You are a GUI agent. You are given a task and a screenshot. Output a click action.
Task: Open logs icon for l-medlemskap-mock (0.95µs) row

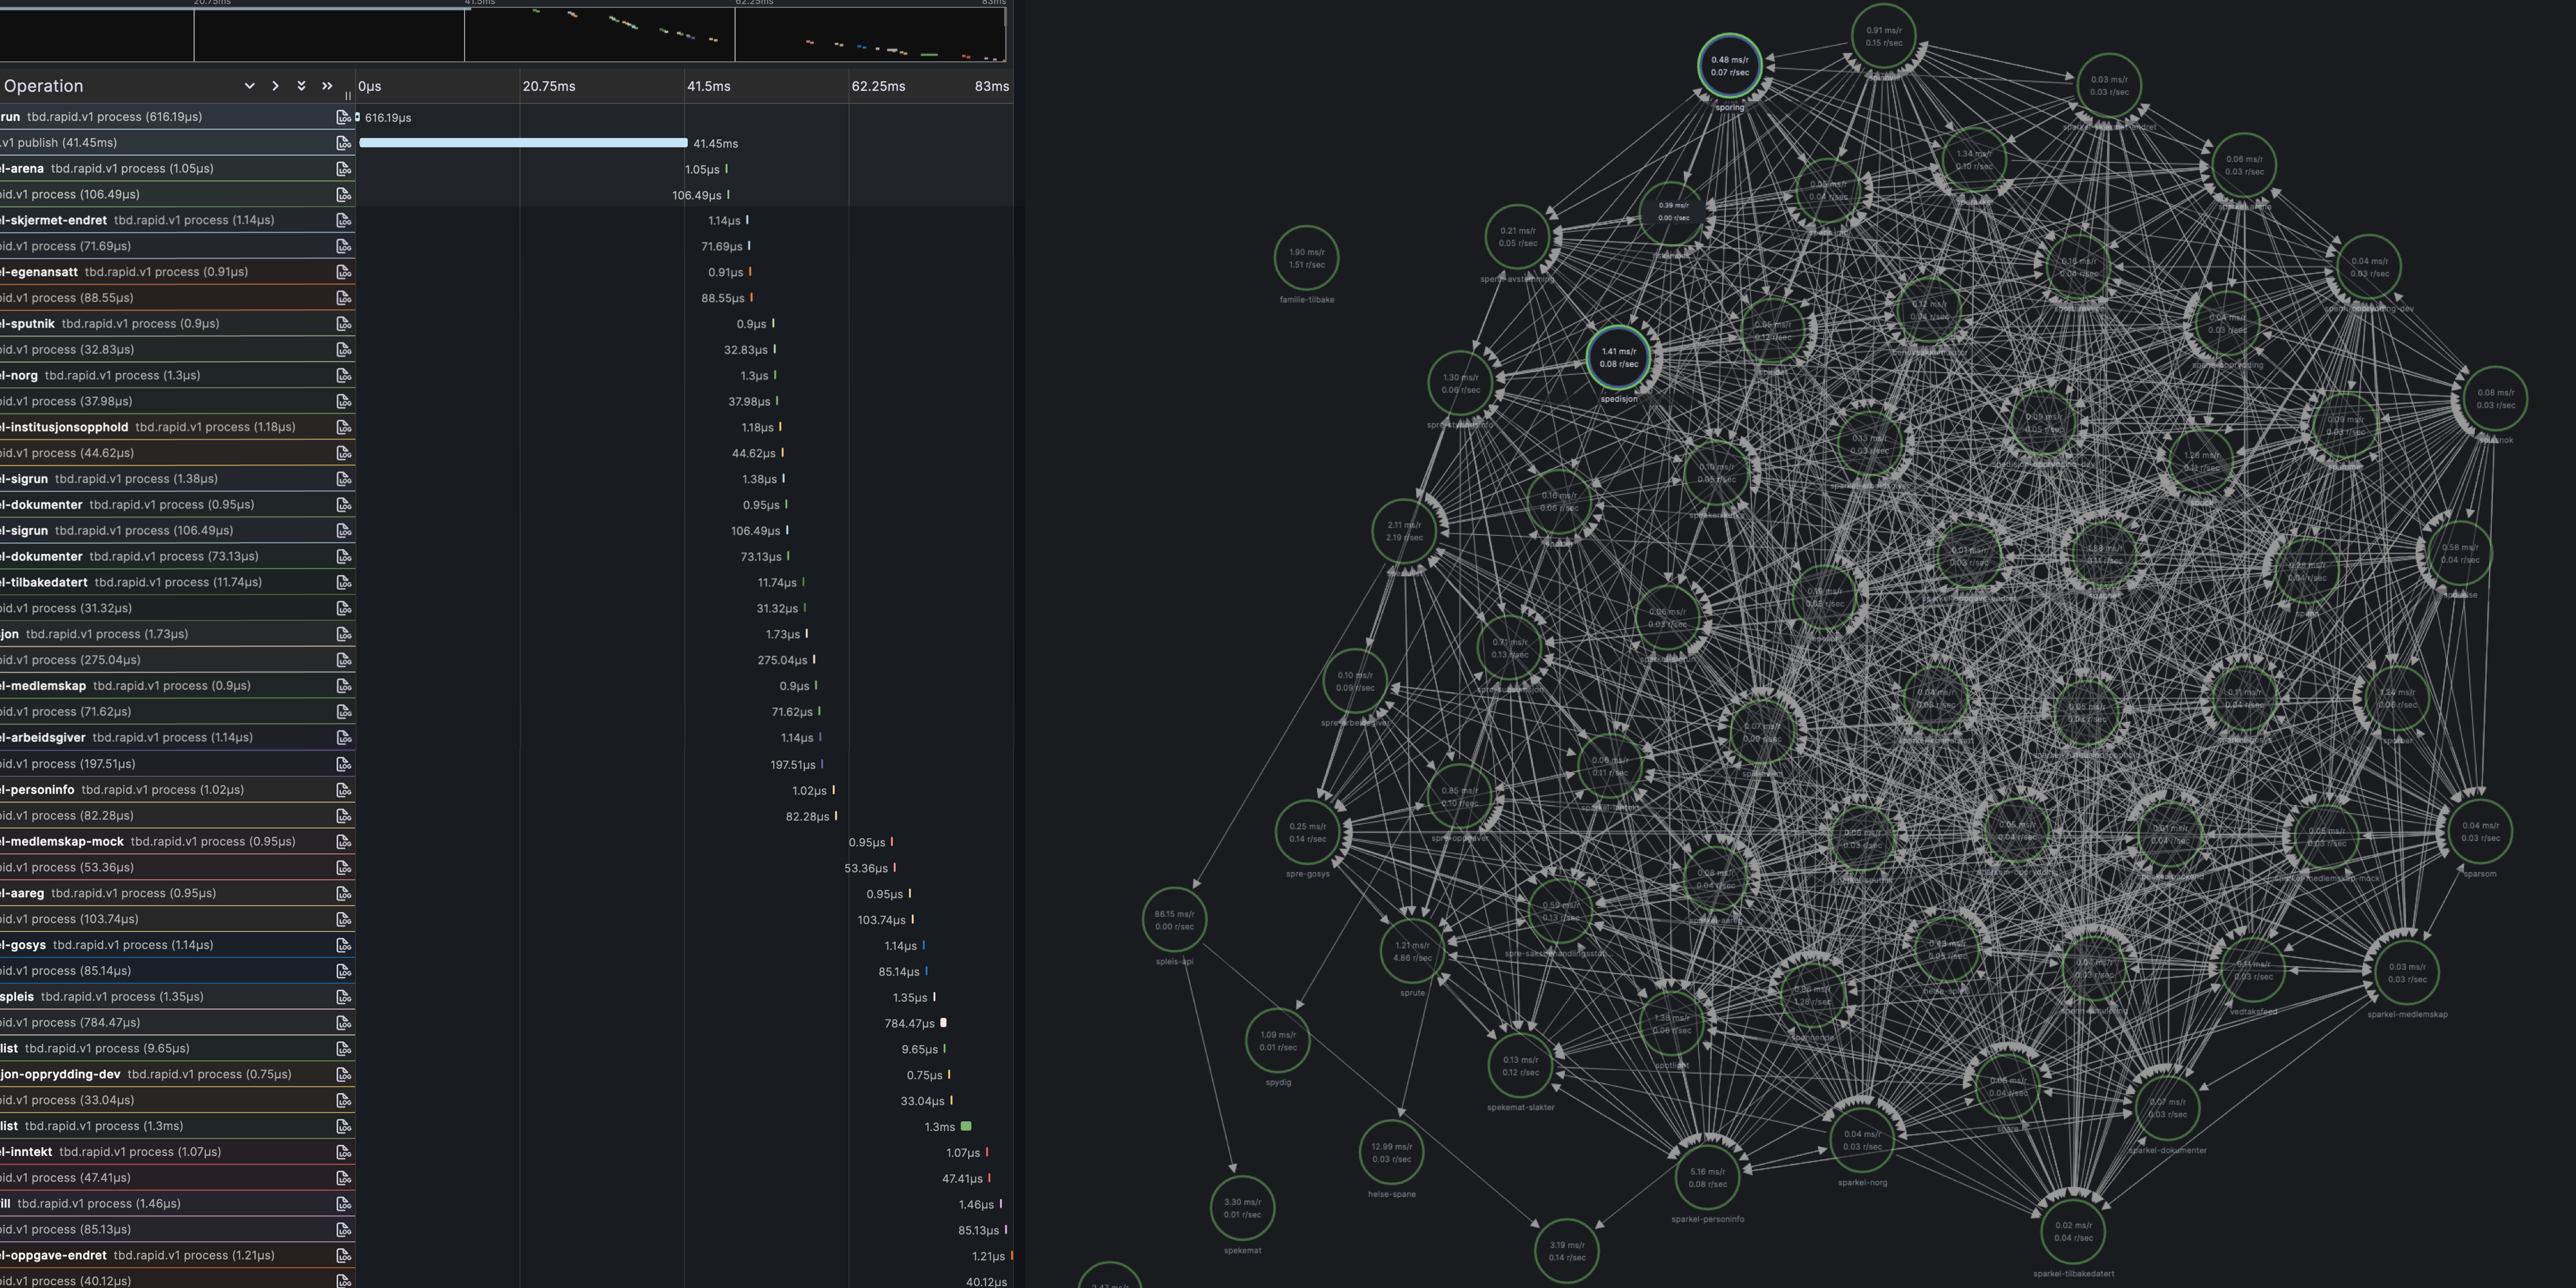[x=344, y=842]
